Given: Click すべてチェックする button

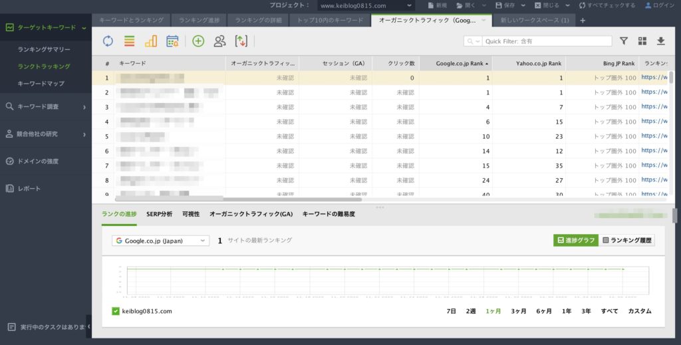Looking at the screenshot, I should coord(607,5).
